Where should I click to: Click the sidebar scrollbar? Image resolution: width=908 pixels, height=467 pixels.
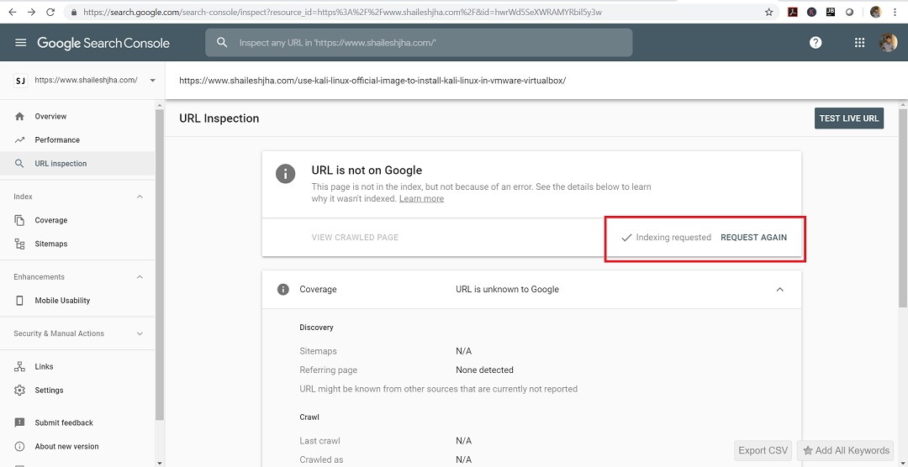coord(160,264)
